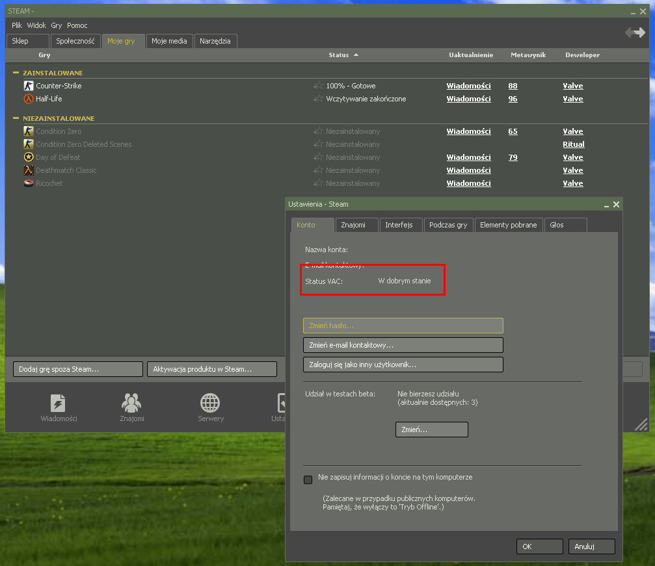Click Dodaj grę spoza Steam button
The image size is (655, 566).
point(77,369)
